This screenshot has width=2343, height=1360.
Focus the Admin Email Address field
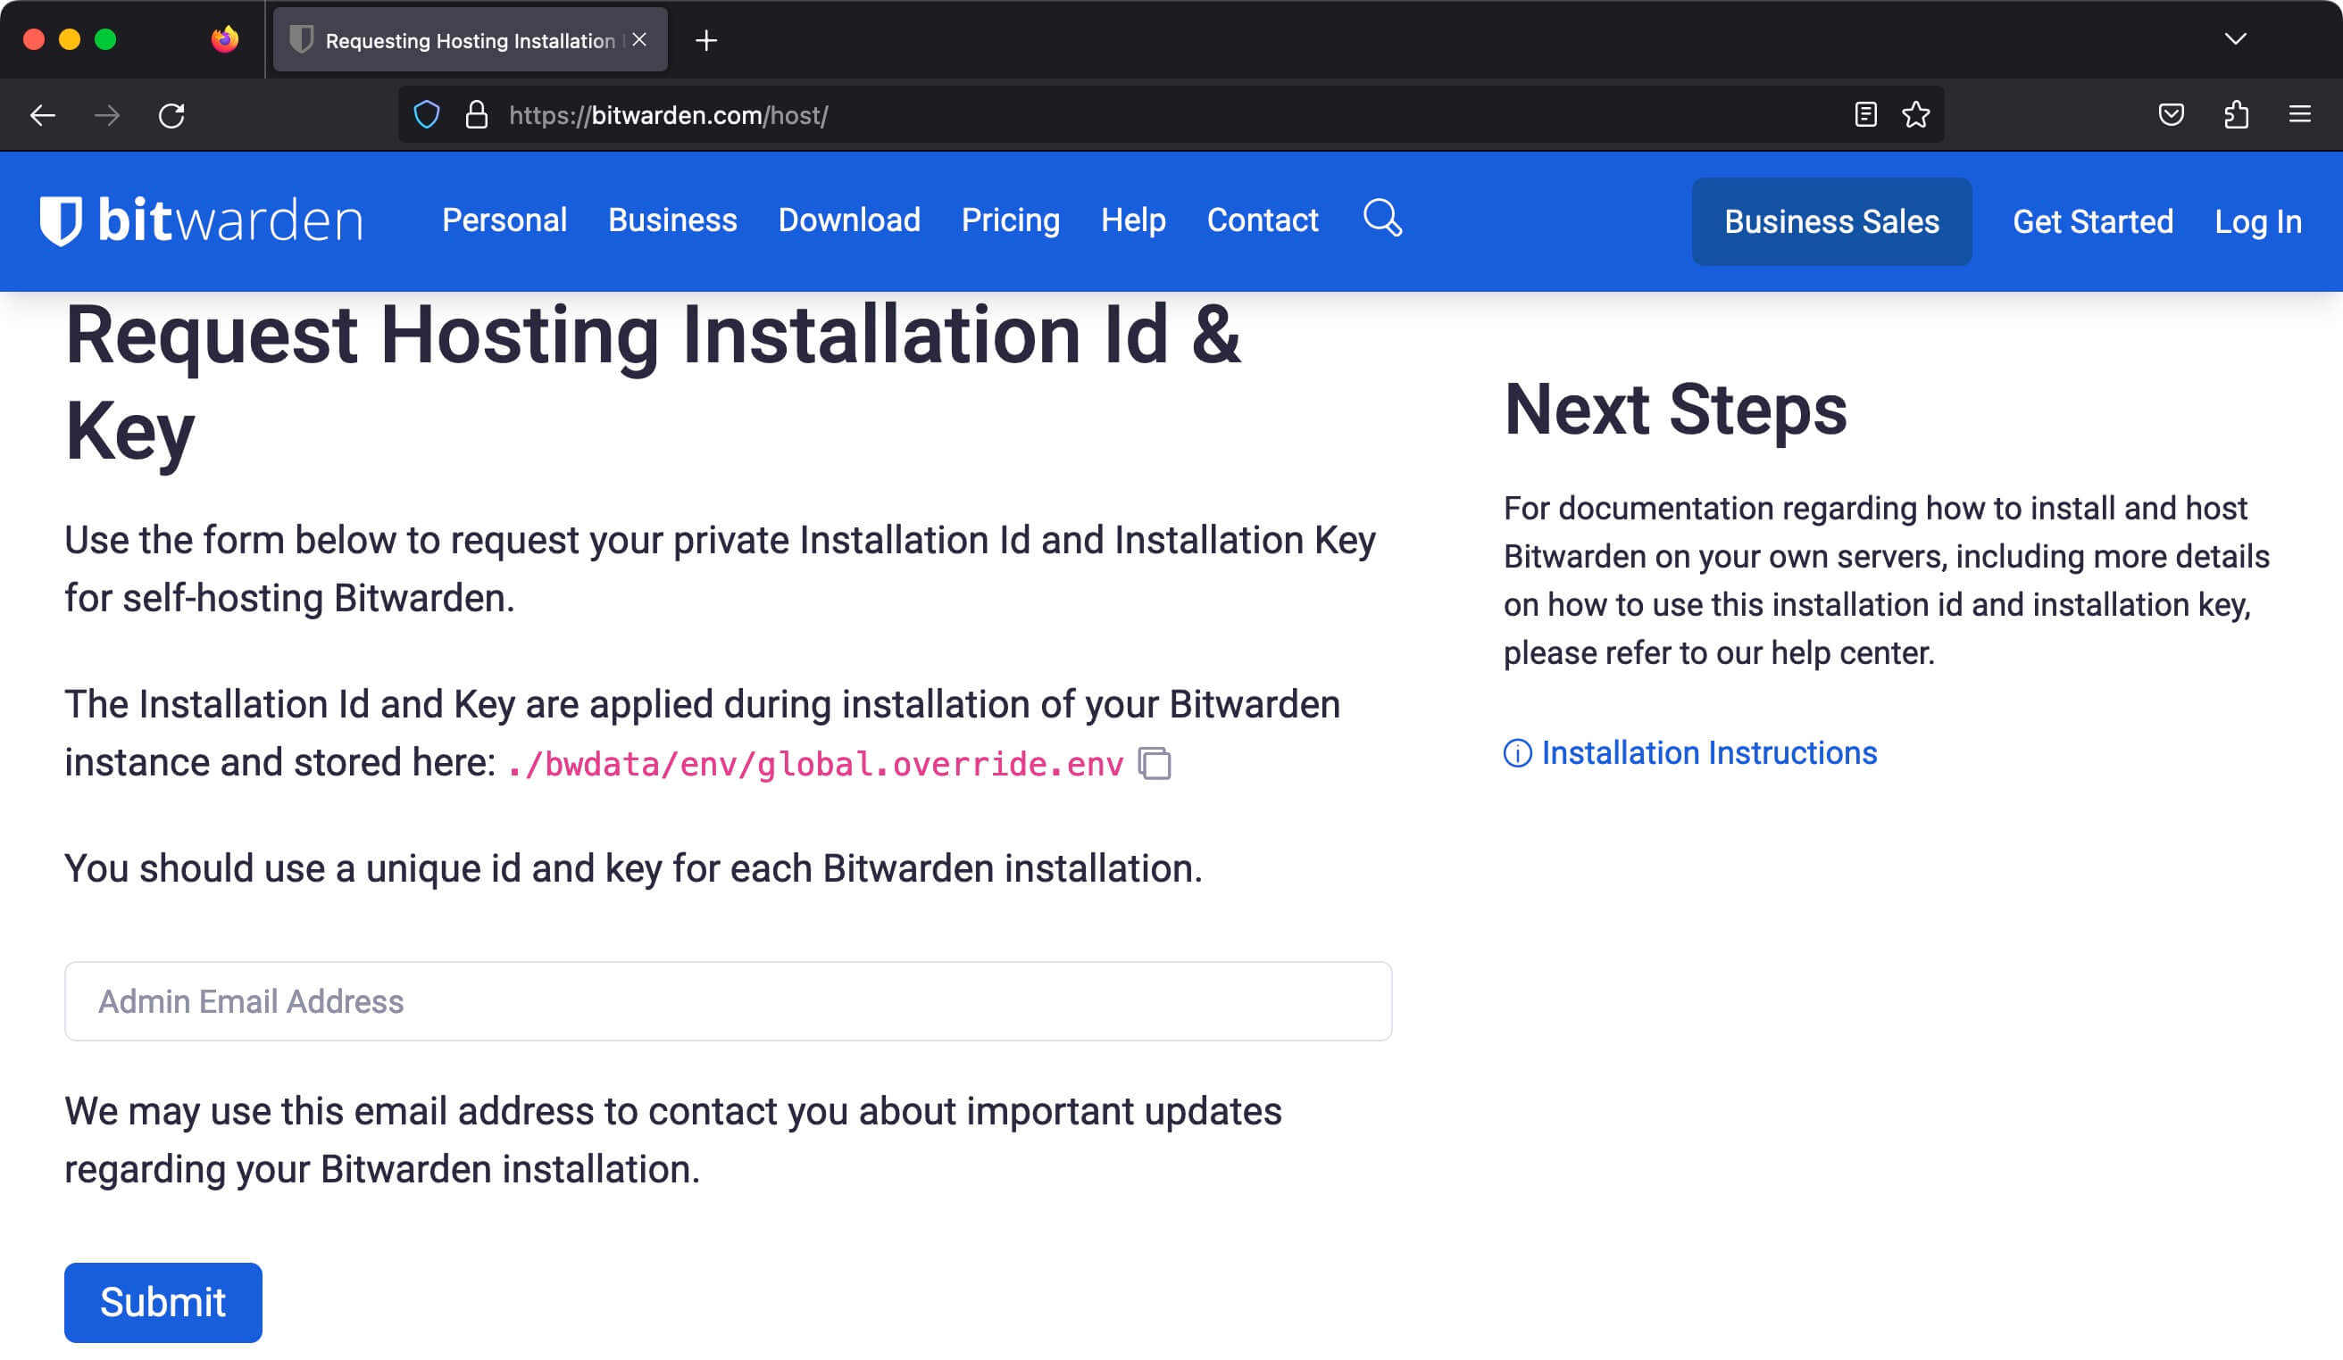pyautogui.click(x=728, y=1001)
